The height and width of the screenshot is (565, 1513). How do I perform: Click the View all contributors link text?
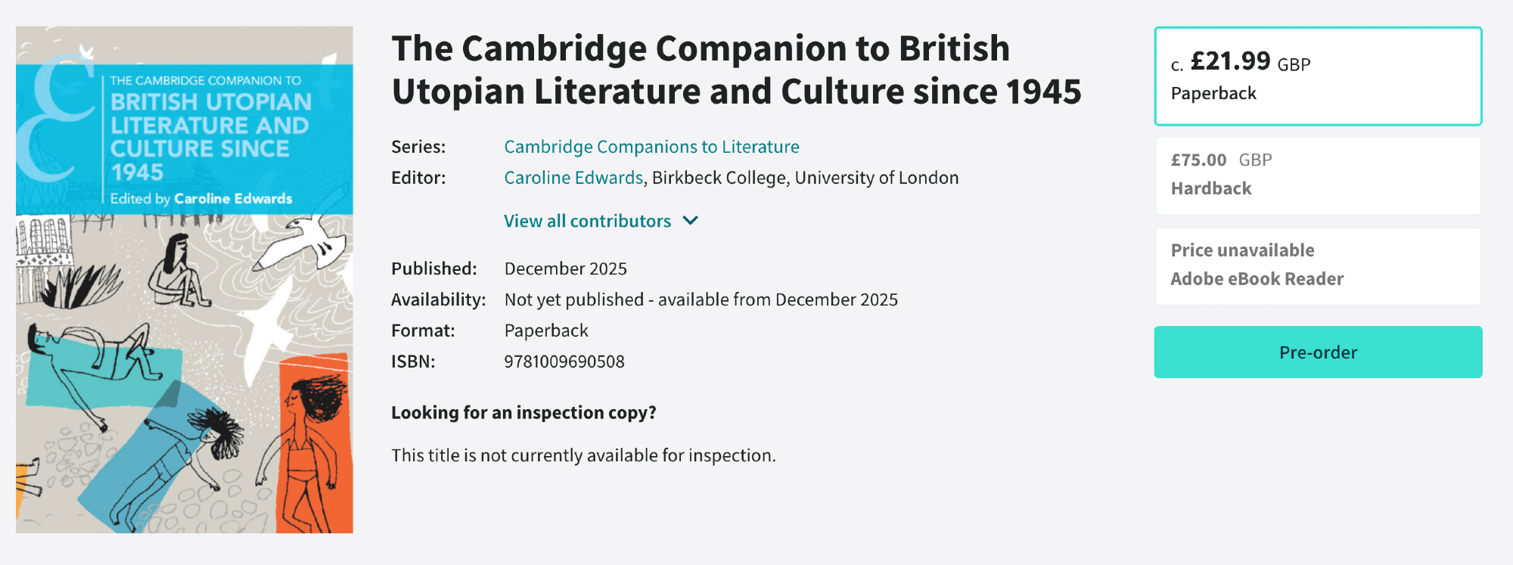(x=587, y=221)
